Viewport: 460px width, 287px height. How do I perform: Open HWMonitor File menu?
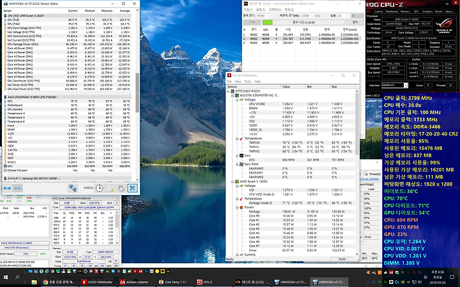(x=229, y=82)
